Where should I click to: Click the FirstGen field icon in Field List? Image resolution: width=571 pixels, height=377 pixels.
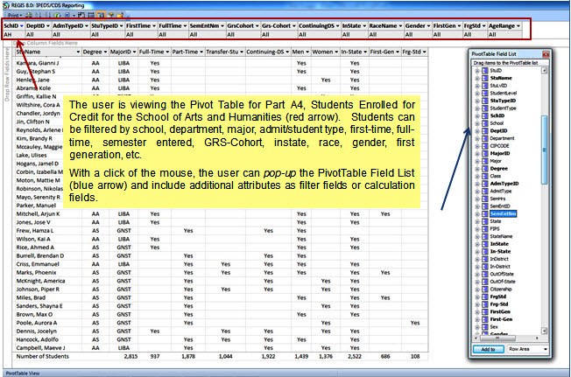coord(485,311)
